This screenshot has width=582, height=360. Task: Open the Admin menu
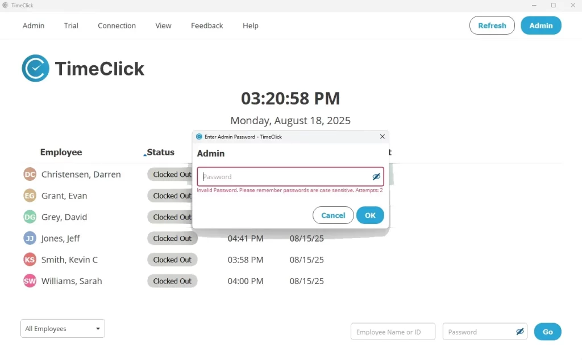pyautogui.click(x=33, y=26)
